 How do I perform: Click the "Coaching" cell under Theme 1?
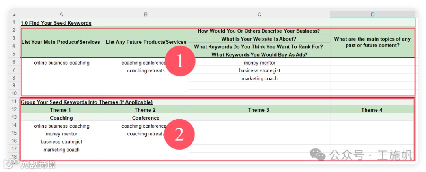[61, 118]
